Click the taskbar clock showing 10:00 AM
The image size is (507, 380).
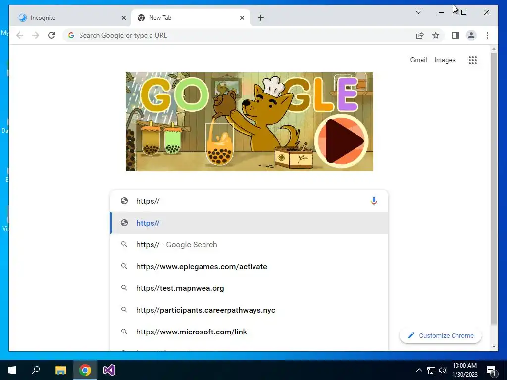point(464,370)
